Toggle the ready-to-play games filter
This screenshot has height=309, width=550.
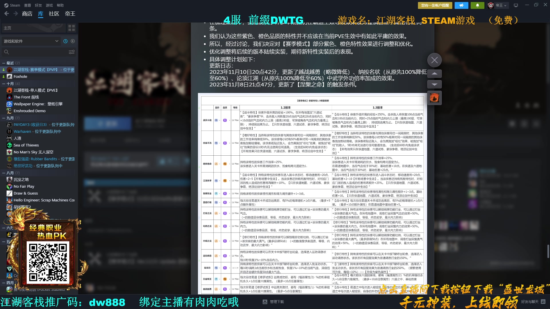click(x=72, y=41)
